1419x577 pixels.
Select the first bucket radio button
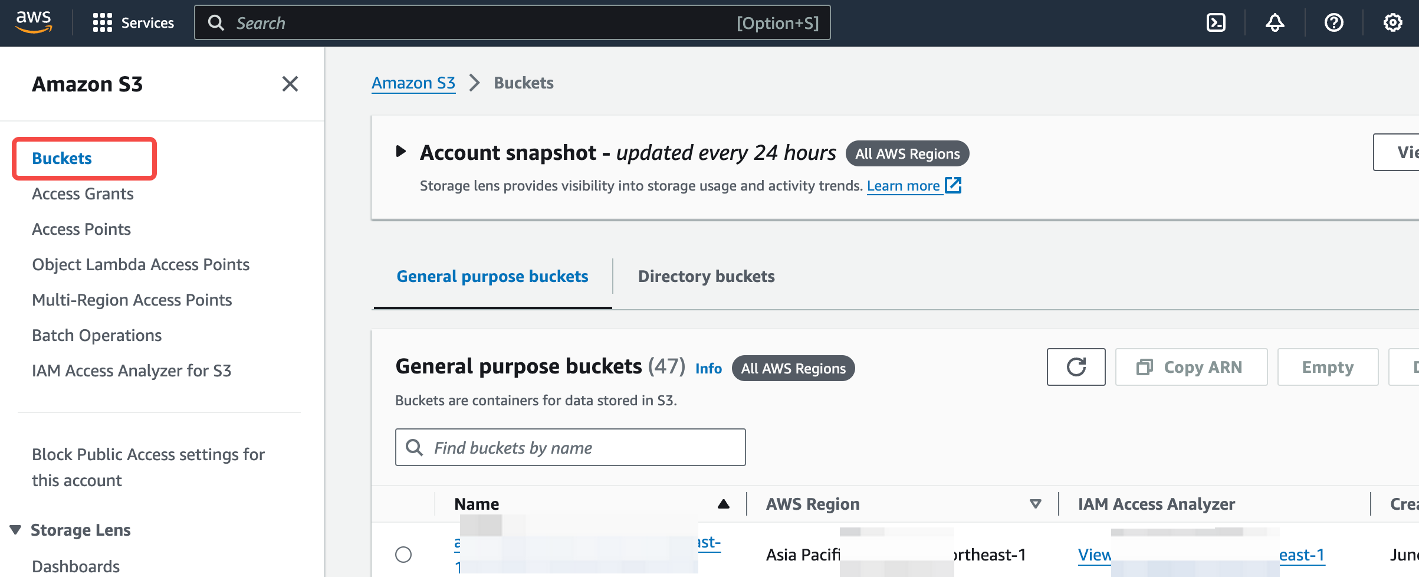click(x=403, y=555)
